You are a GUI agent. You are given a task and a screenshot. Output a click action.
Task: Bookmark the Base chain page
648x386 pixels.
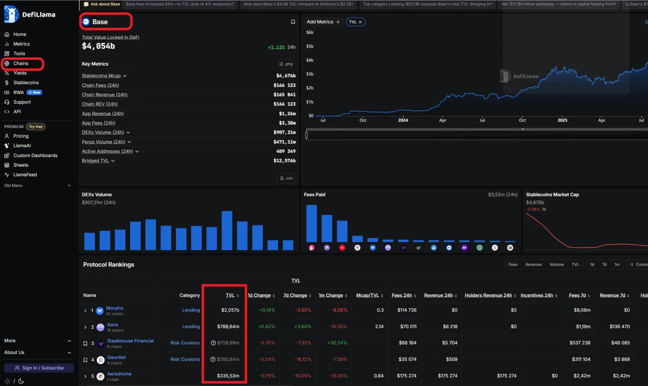click(293, 22)
